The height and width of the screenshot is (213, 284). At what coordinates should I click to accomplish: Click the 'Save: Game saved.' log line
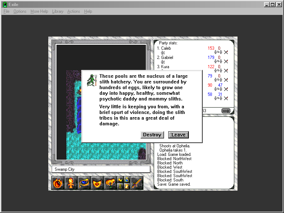pos(174,184)
